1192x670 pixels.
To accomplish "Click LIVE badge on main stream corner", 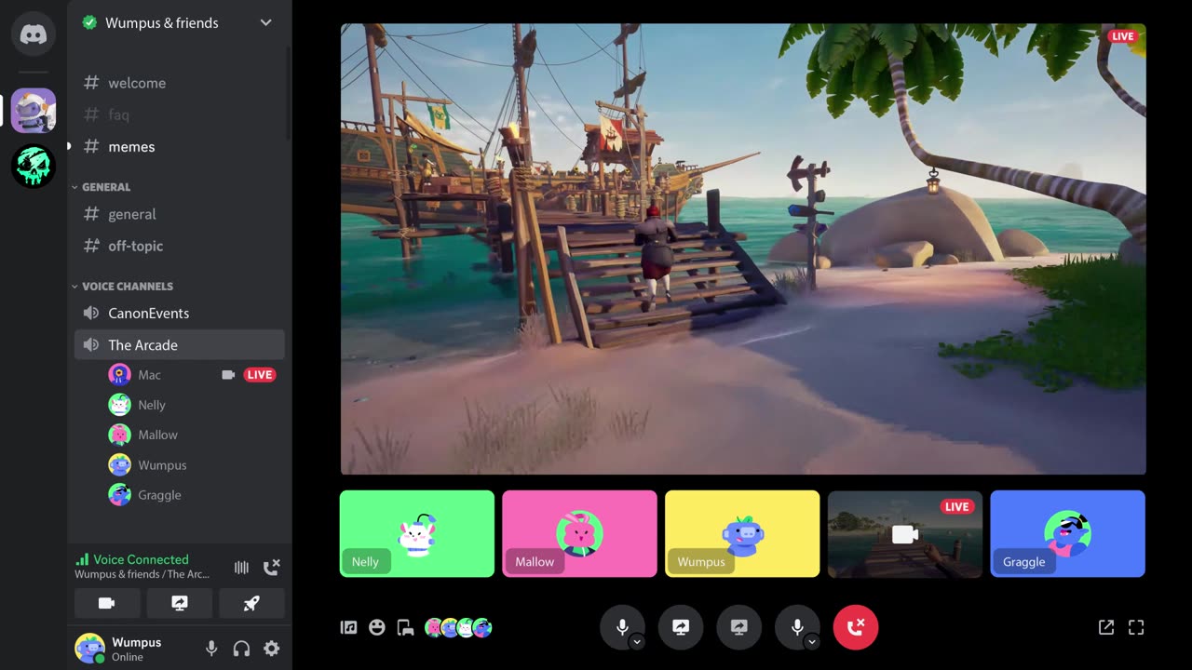I will point(1122,36).
